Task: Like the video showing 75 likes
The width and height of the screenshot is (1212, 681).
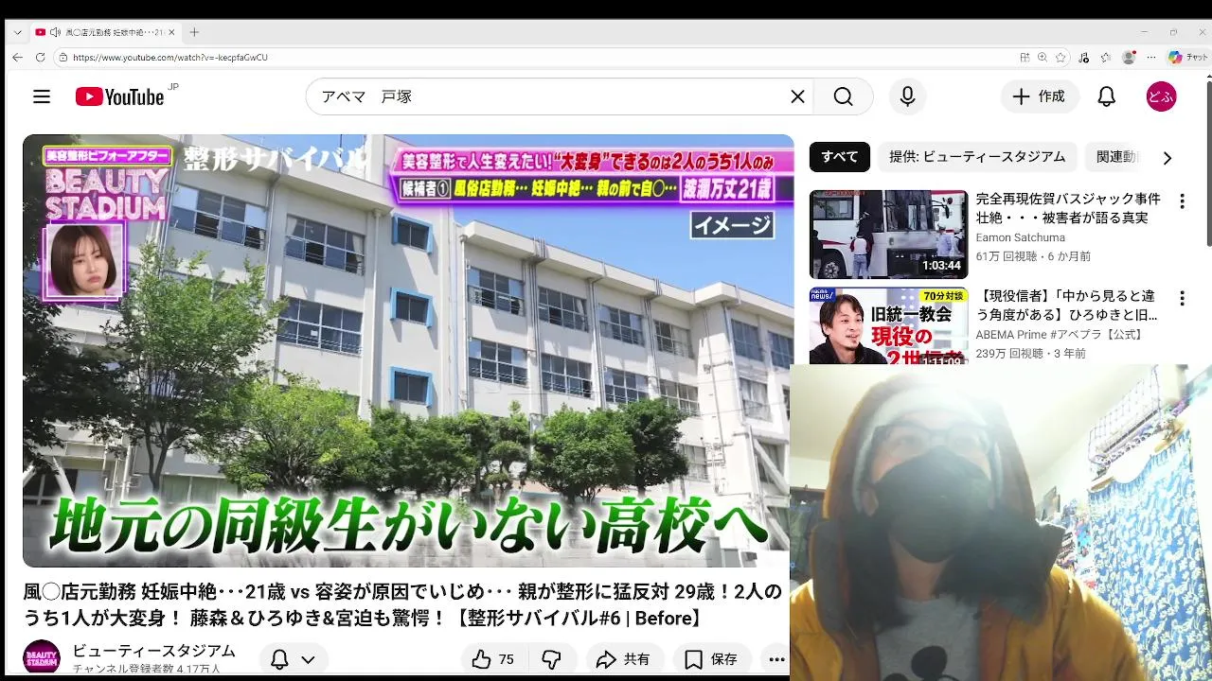Action: 493,659
